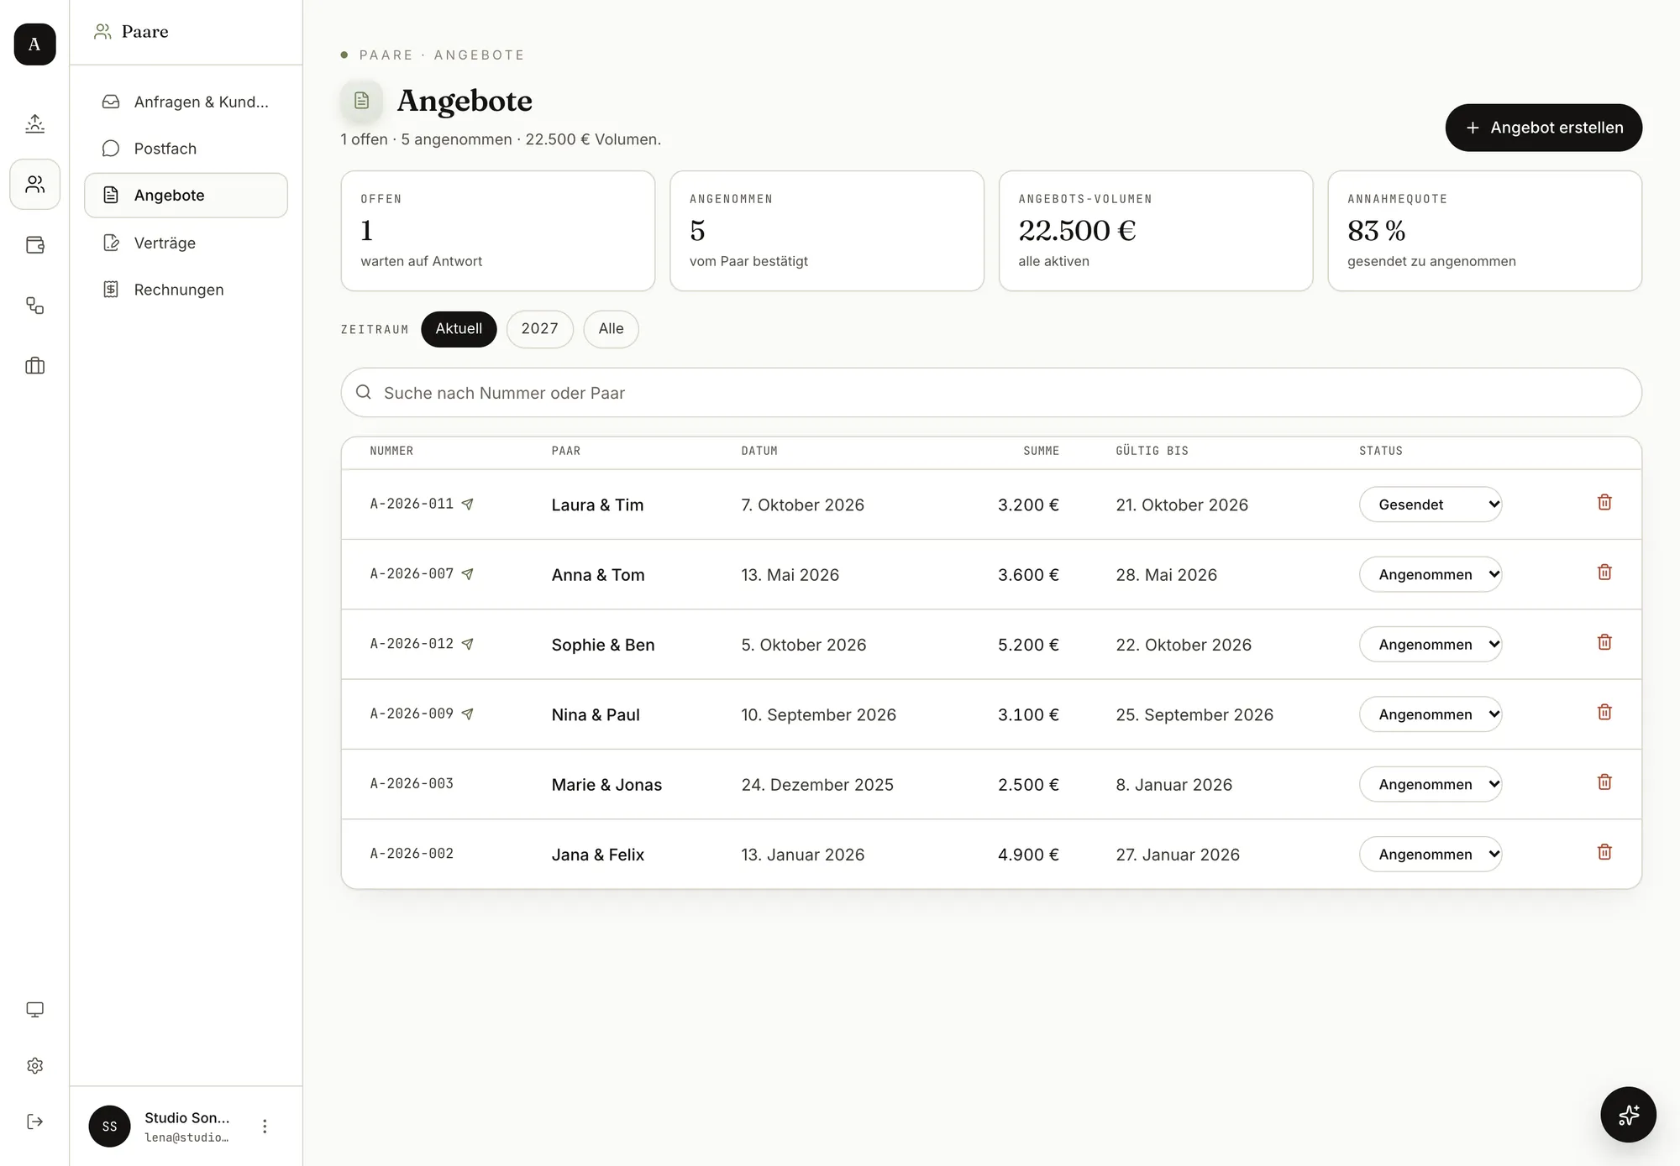Expand status dropdown in Nina & Paul row
Viewport: 1680px width, 1166px height.
tap(1431, 714)
